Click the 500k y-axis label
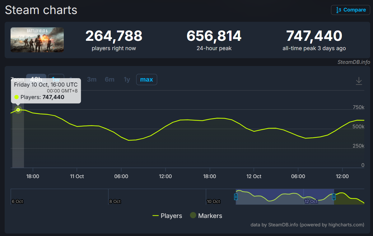The image size is (373, 236). click(358, 126)
